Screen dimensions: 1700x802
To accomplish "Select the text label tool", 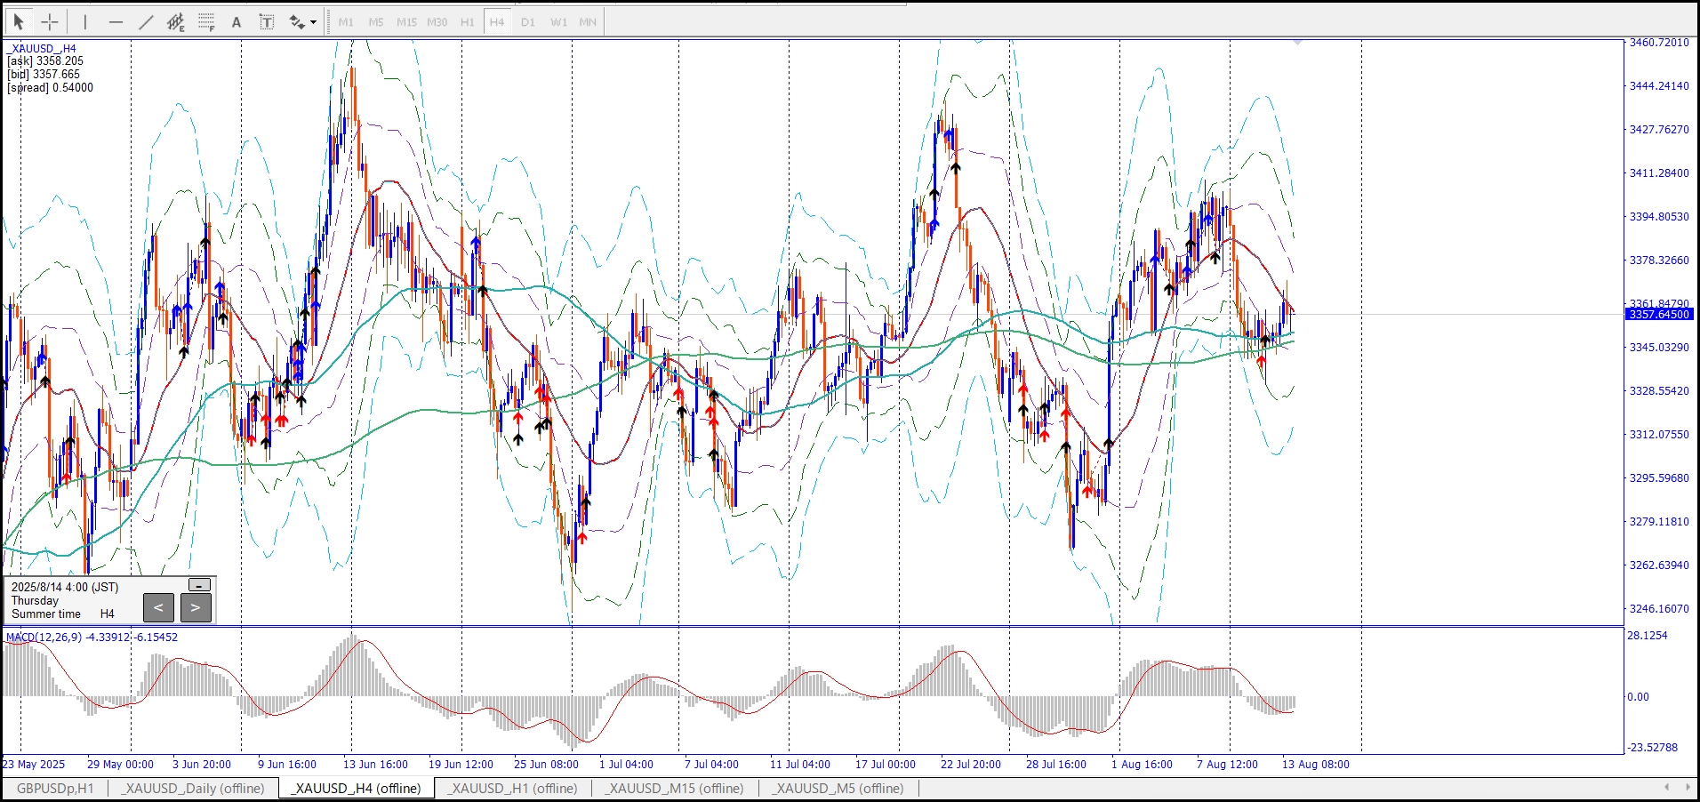I will pos(267,22).
